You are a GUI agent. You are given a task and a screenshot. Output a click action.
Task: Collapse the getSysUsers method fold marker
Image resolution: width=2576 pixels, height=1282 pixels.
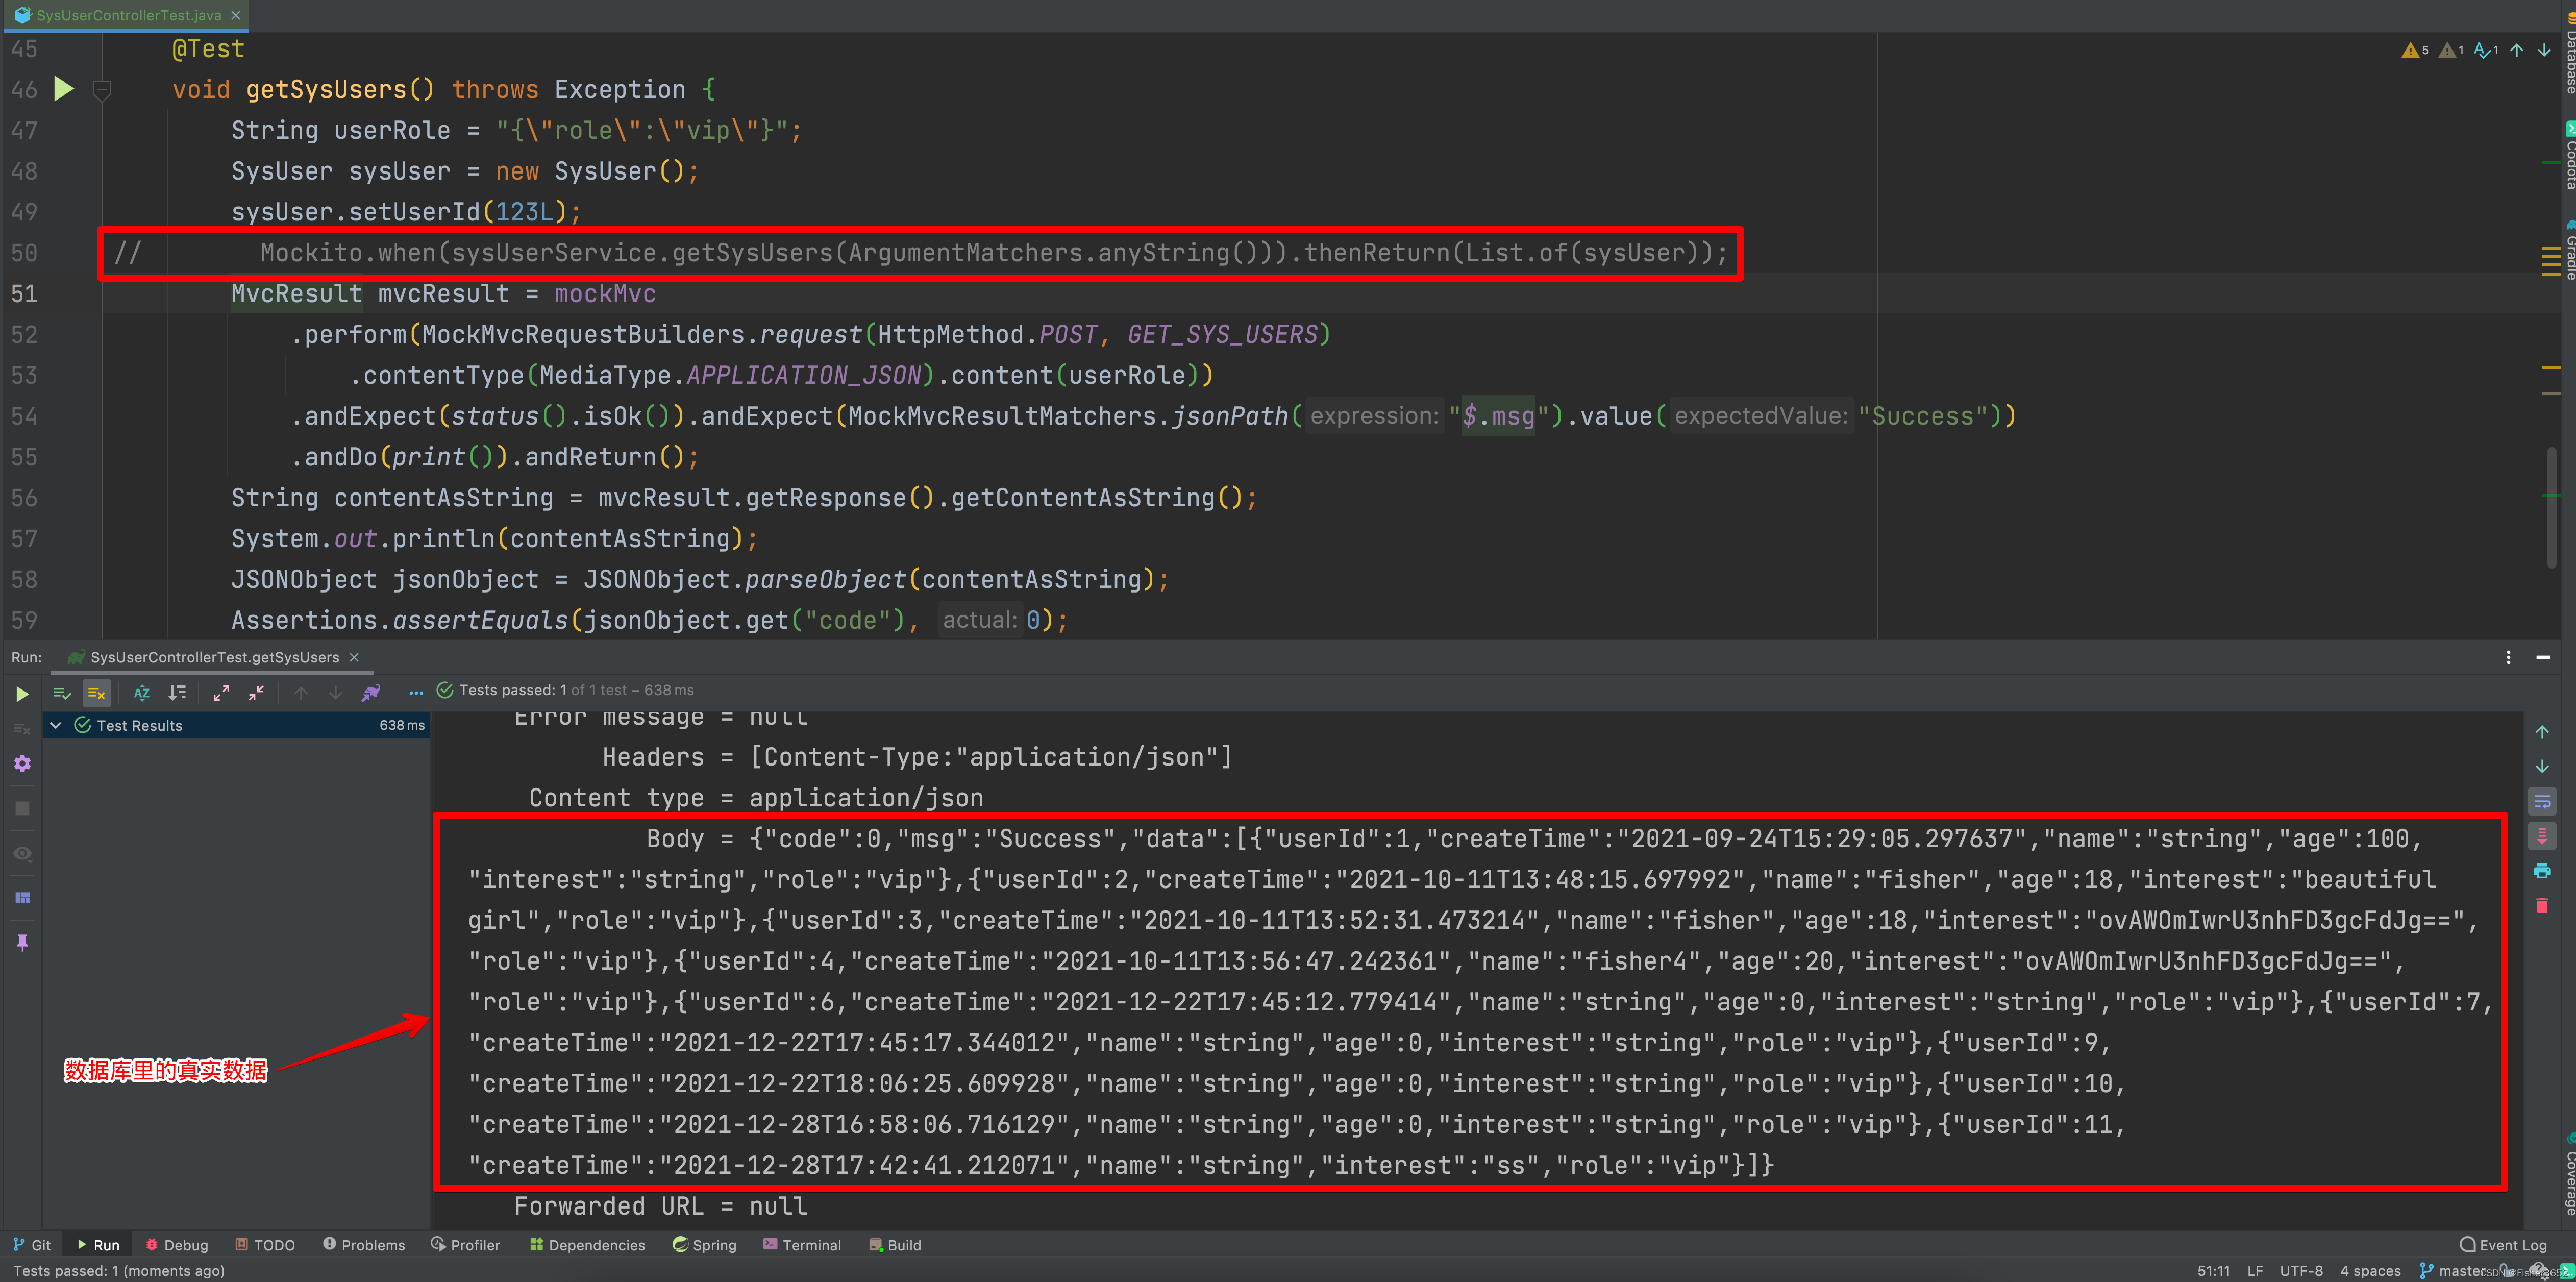pyautogui.click(x=101, y=90)
